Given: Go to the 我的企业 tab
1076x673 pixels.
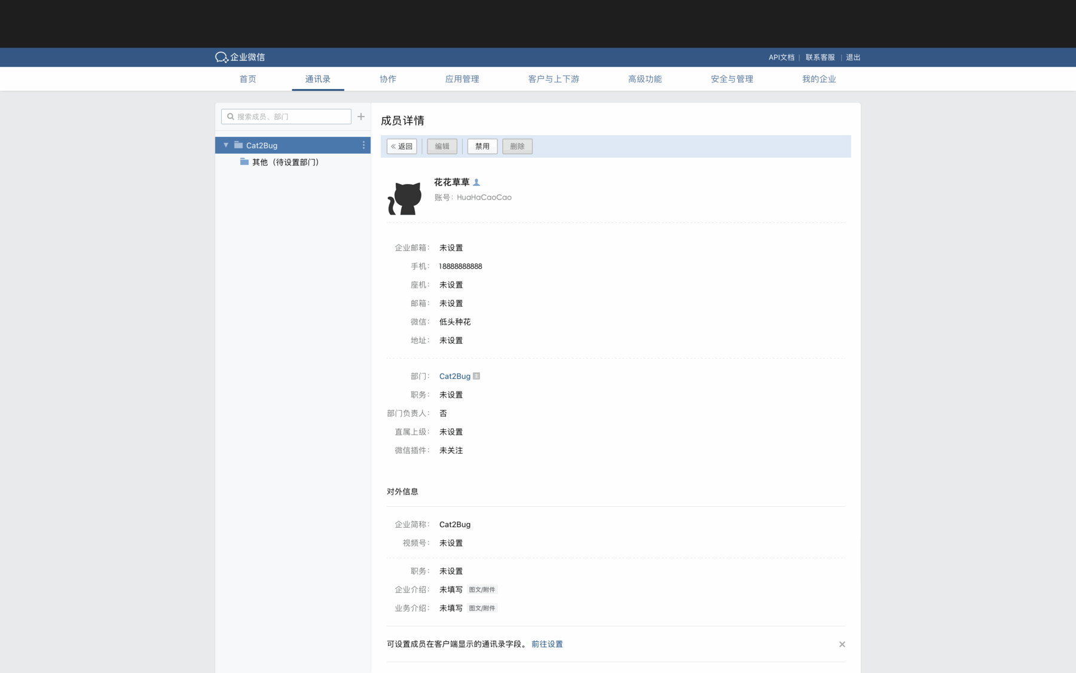Looking at the screenshot, I should tap(819, 79).
